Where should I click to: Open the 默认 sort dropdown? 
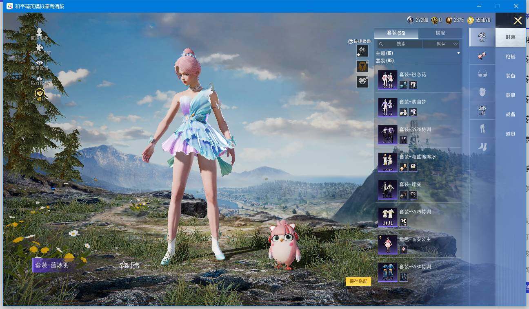pyautogui.click(x=441, y=44)
